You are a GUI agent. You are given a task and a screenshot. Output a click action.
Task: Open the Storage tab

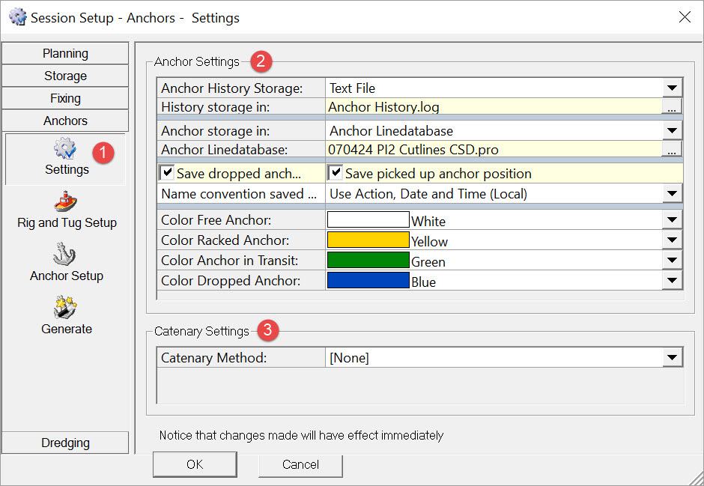point(65,76)
